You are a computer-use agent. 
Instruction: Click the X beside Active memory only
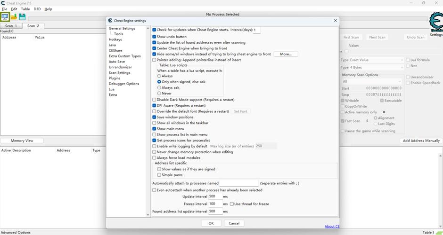(x=384, y=112)
